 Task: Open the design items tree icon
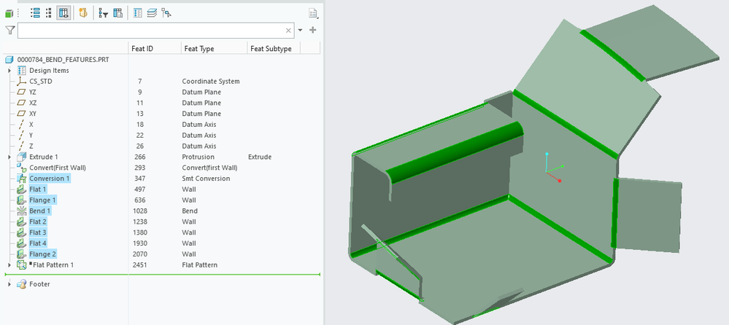point(137,13)
